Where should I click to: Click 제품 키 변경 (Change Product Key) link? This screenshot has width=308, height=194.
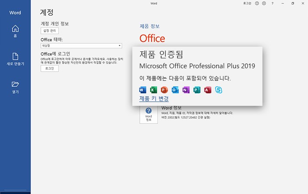click(154, 99)
